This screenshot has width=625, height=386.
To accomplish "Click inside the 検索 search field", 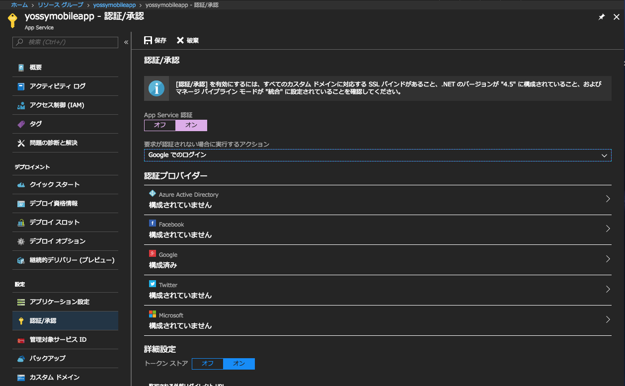I will tap(65, 42).
